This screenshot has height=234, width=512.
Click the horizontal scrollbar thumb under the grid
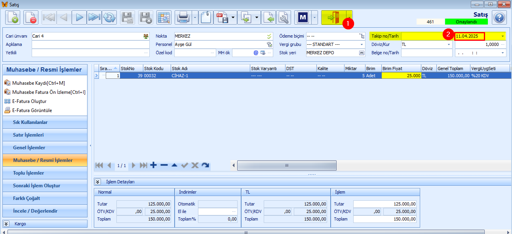tap(287, 165)
